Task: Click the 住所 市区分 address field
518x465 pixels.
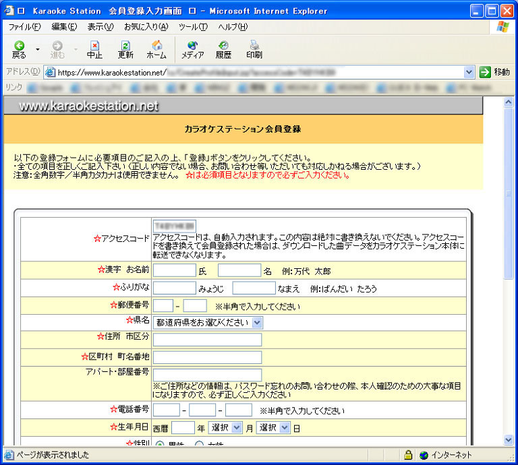Action: pyautogui.click(x=208, y=340)
